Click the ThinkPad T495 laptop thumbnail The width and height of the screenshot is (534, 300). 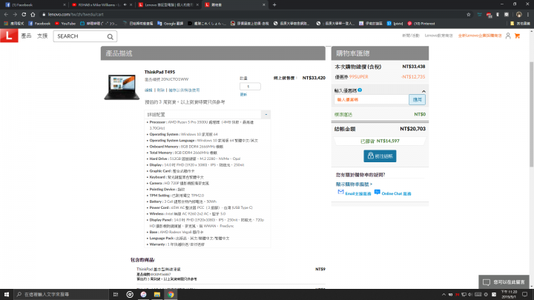pyautogui.click(x=122, y=87)
